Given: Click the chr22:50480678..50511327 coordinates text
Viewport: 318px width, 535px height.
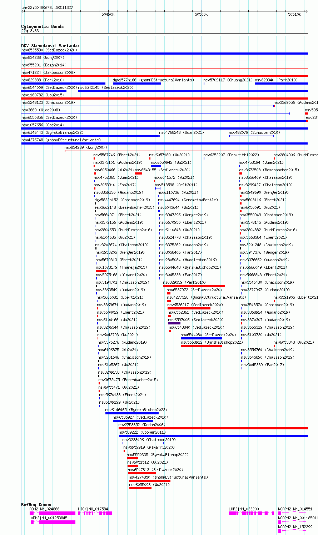Looking at the screenshot, I should (x=48, y=7).
